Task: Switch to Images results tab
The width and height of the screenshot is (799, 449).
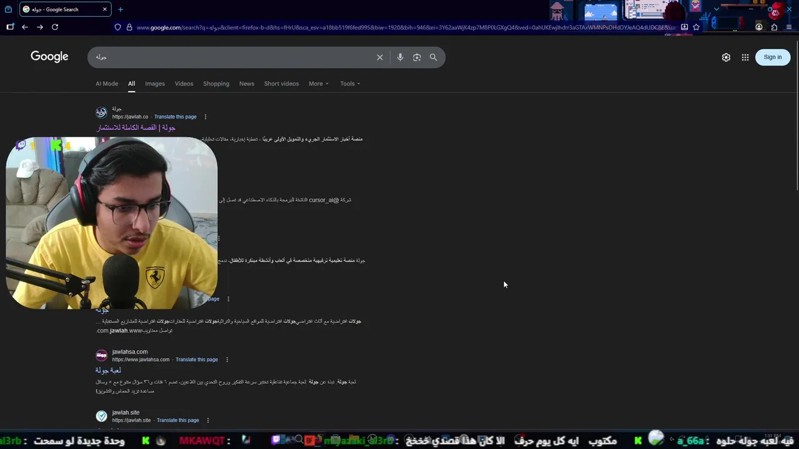Action: tap(155, 84)
